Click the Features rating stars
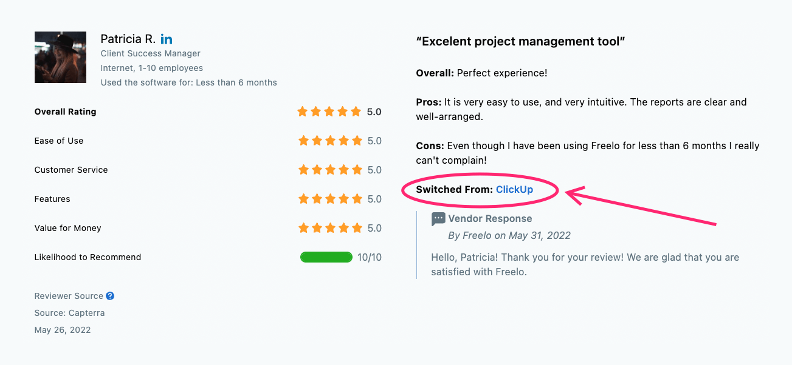 point(330,199)
